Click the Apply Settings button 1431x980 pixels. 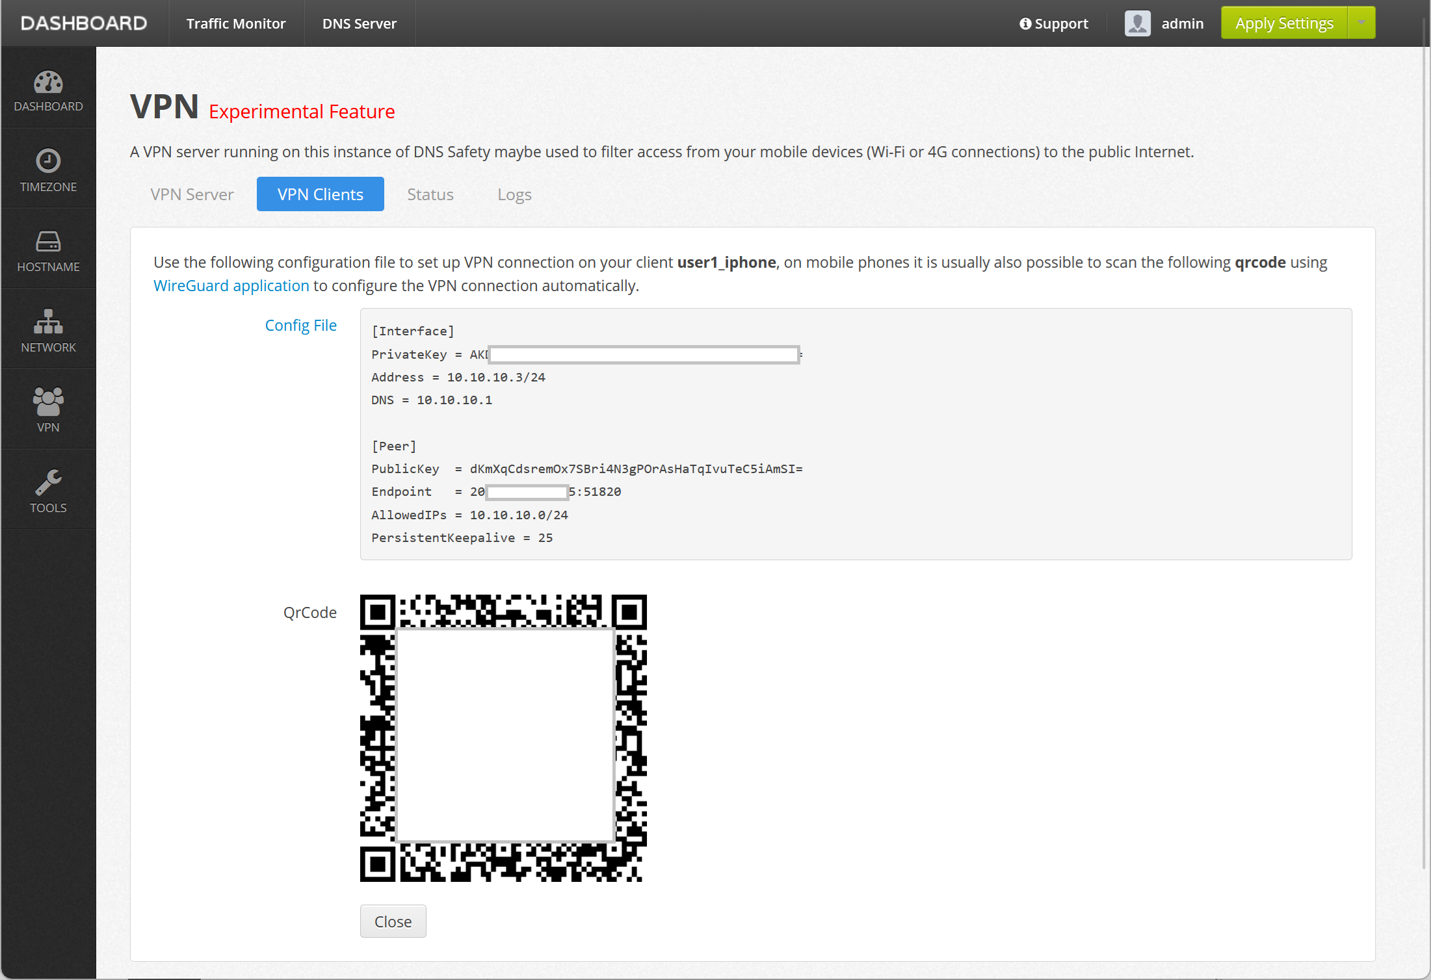click(x=1284, y=23)
